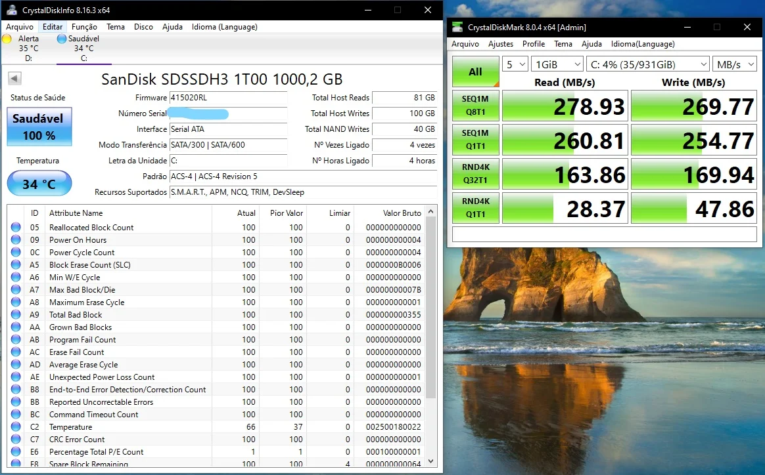Screen dimensions: 765x475
Task: Click status circle for Percentage Total P/E Count
Action: pos(16,451)
